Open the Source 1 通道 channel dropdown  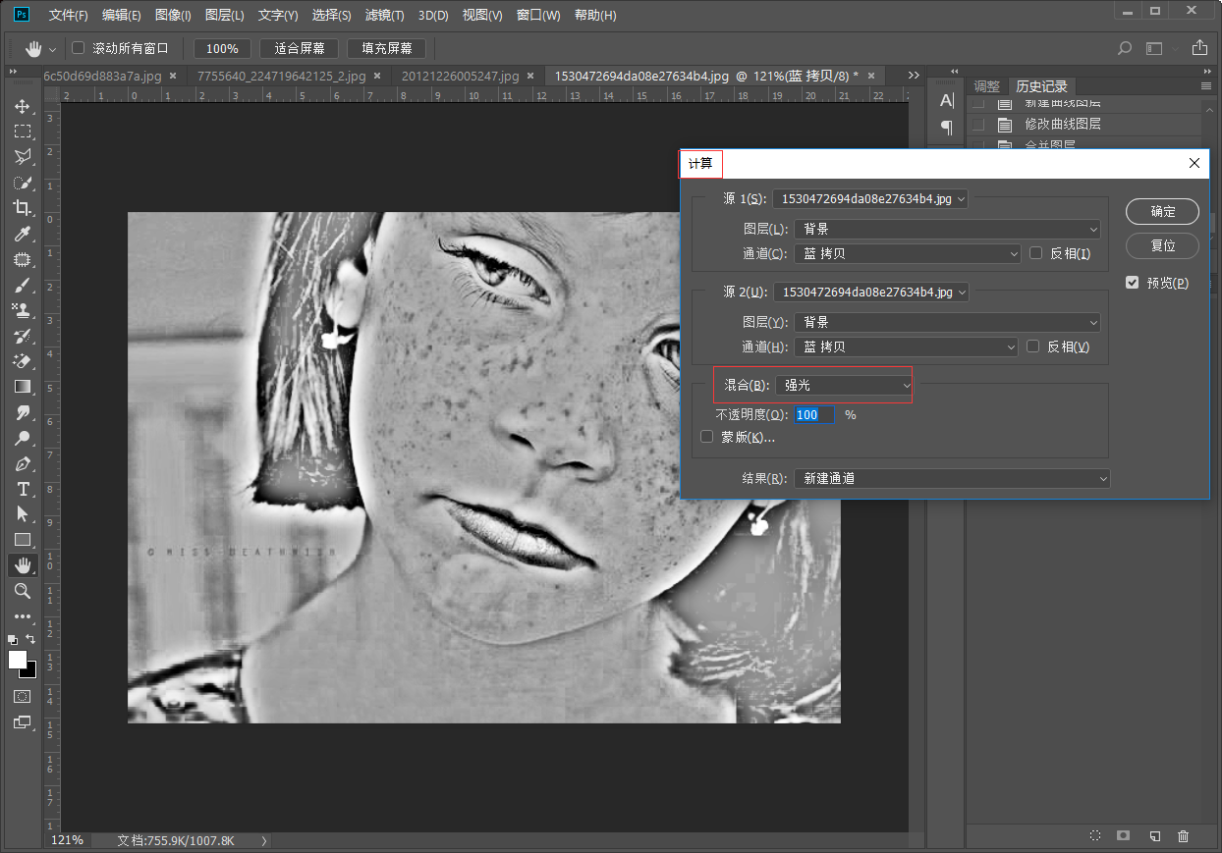(907, 253)
